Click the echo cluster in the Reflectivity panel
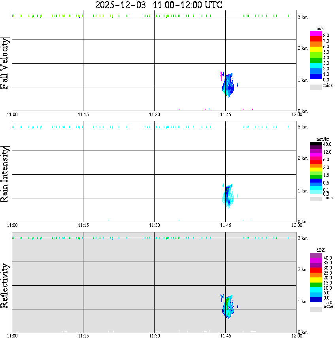Screen dimensions: 336x343 (228, 307)
